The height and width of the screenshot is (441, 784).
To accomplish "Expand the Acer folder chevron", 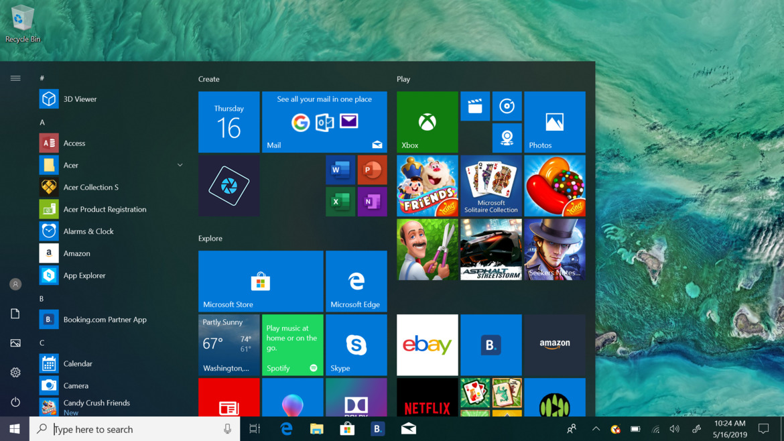I will (180, 165).
